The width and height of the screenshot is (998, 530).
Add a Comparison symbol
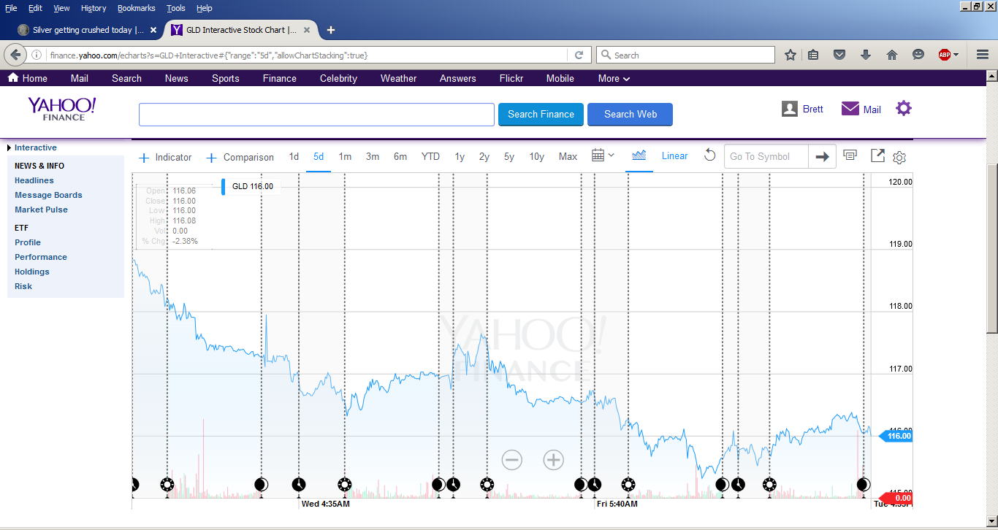tap(240, 157)
